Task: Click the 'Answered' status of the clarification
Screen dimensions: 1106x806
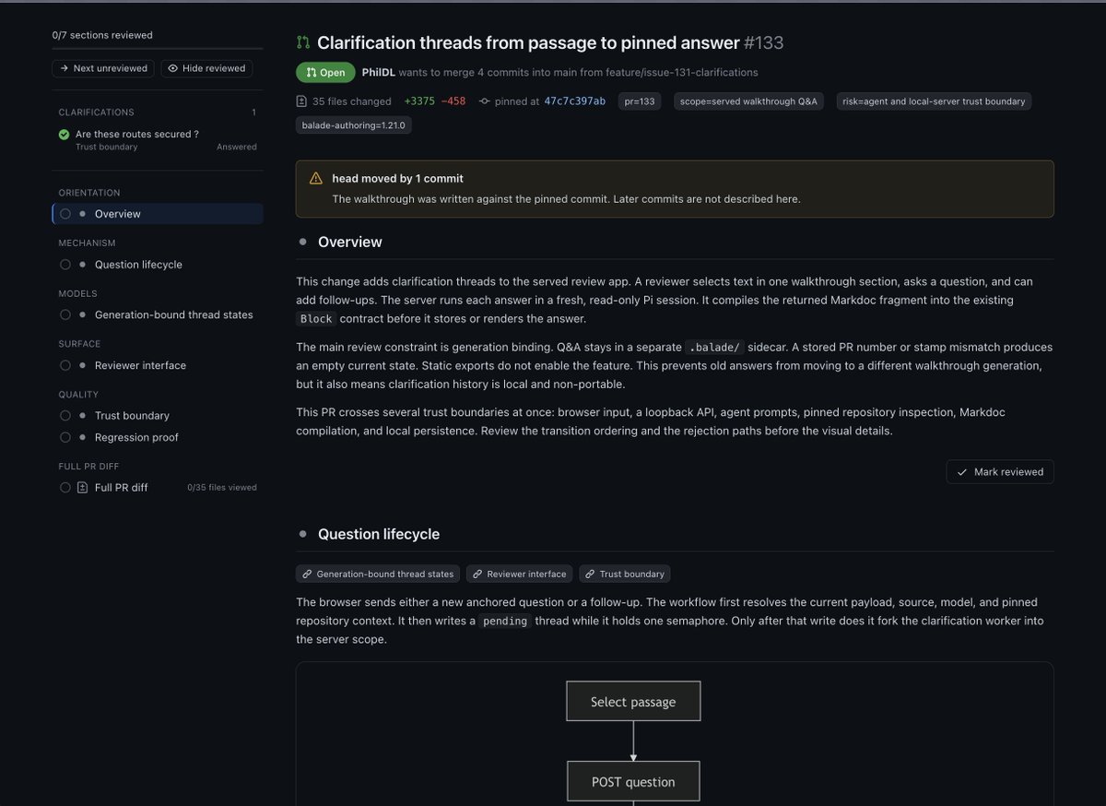Action: click(x=237, y=147)
